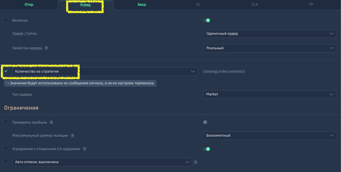Viewport: 341px width, 172px height.
Task: Expand the Безлимитный position size dropdown
Action: pos(269,136)
